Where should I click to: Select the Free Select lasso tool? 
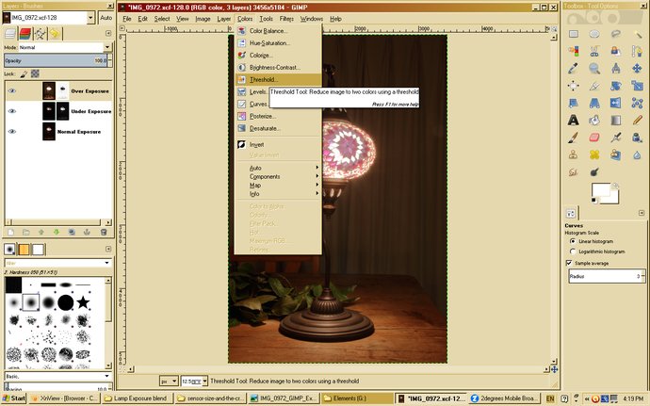[615, 34]
